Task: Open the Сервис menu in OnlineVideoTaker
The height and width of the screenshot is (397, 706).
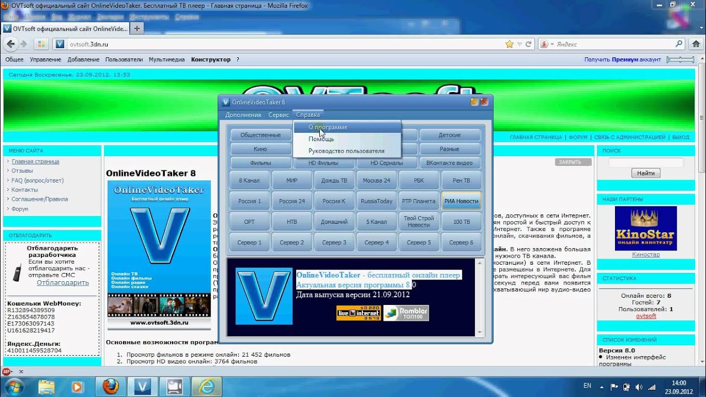Action: pos(279,115)
